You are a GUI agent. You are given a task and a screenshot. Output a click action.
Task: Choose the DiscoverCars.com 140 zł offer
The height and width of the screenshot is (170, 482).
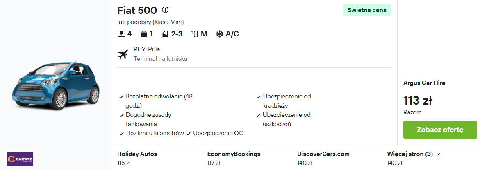coord(323,159)
